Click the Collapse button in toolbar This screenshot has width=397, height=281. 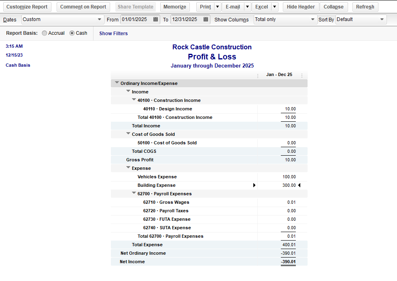[x=334, y=7]
